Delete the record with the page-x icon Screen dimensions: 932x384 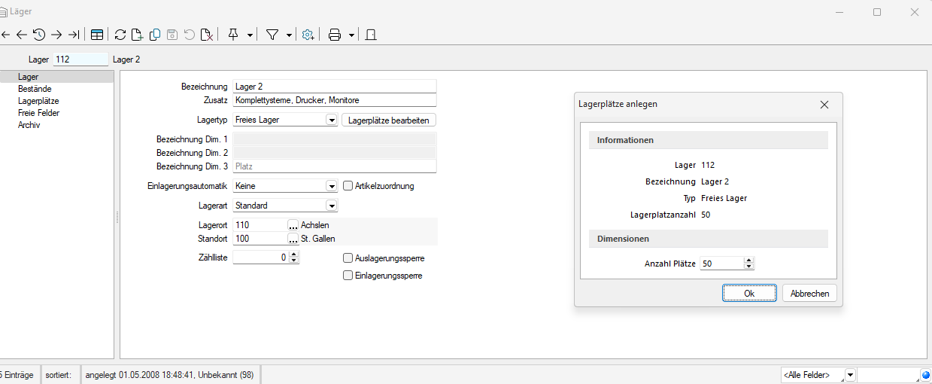point(206,35)
